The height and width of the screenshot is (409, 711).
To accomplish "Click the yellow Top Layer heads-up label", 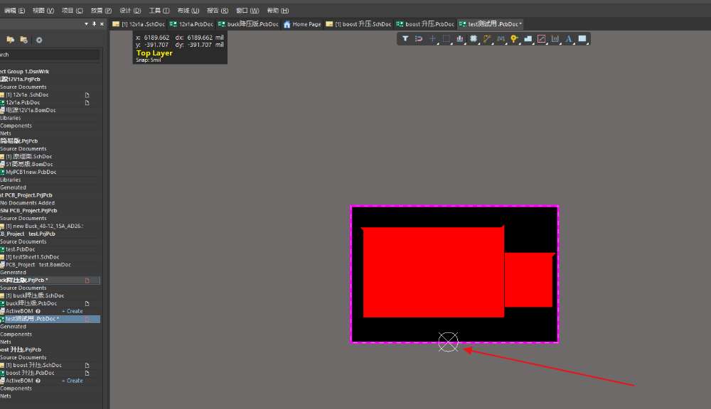I will coord(154,53).
